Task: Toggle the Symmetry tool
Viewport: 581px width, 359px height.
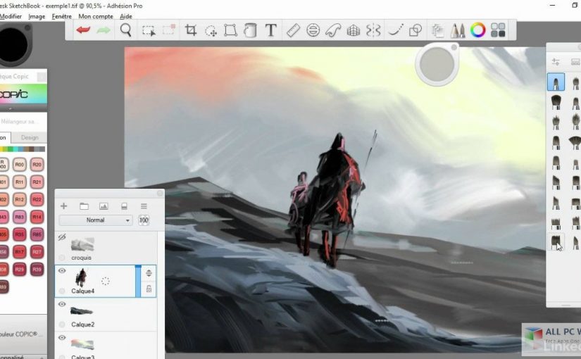Action: coord(373,30)
